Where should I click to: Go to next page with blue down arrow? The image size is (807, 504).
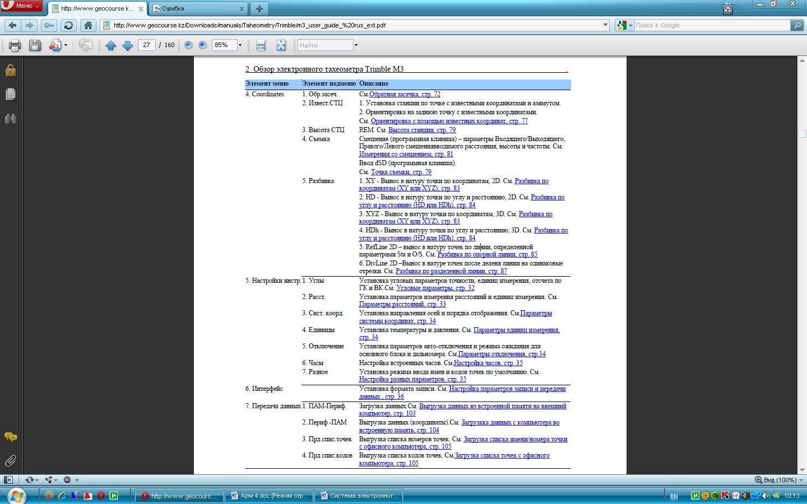(127, 45)
